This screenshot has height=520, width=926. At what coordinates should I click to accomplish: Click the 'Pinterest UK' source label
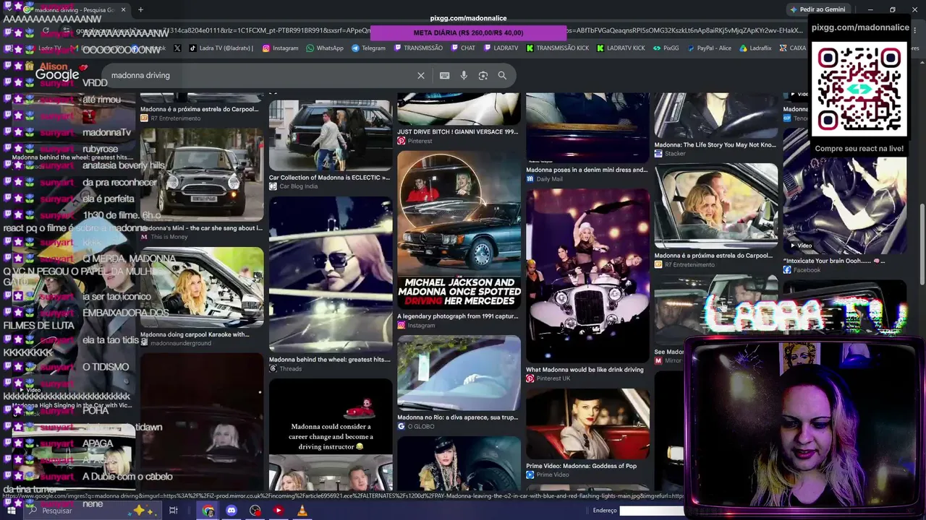click(x=553, y=378)
